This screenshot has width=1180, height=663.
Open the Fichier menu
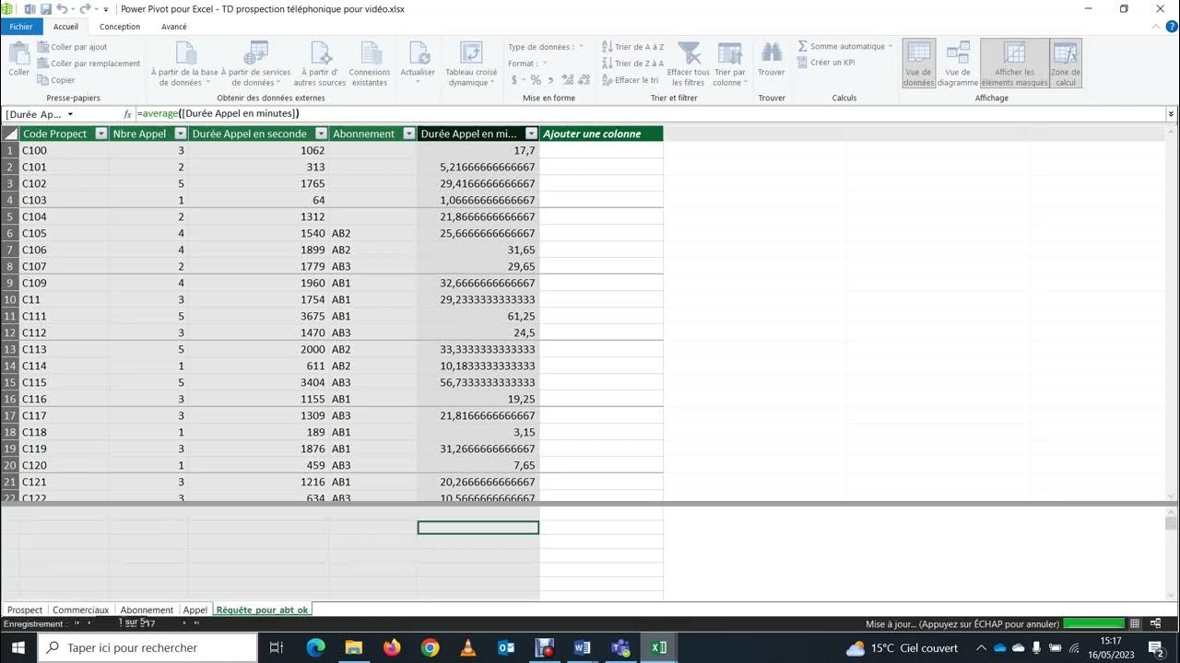(x=21, y=27)
